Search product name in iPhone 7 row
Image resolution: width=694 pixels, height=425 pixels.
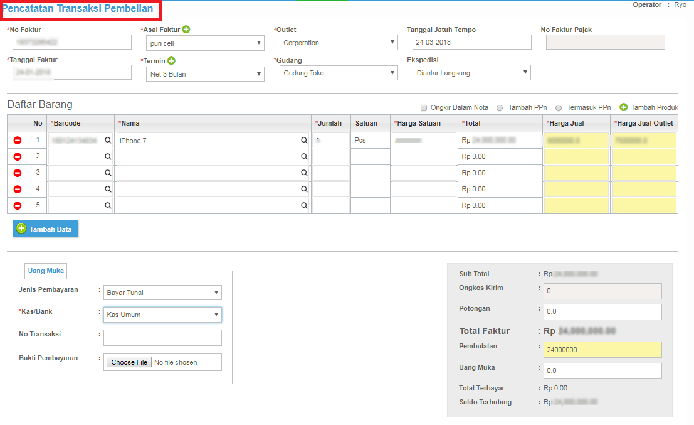[x=304, y=140]
